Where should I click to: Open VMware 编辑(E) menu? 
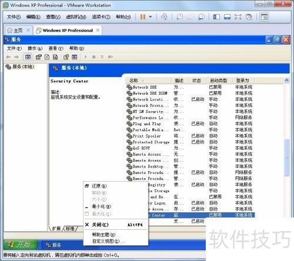point(34,17)
